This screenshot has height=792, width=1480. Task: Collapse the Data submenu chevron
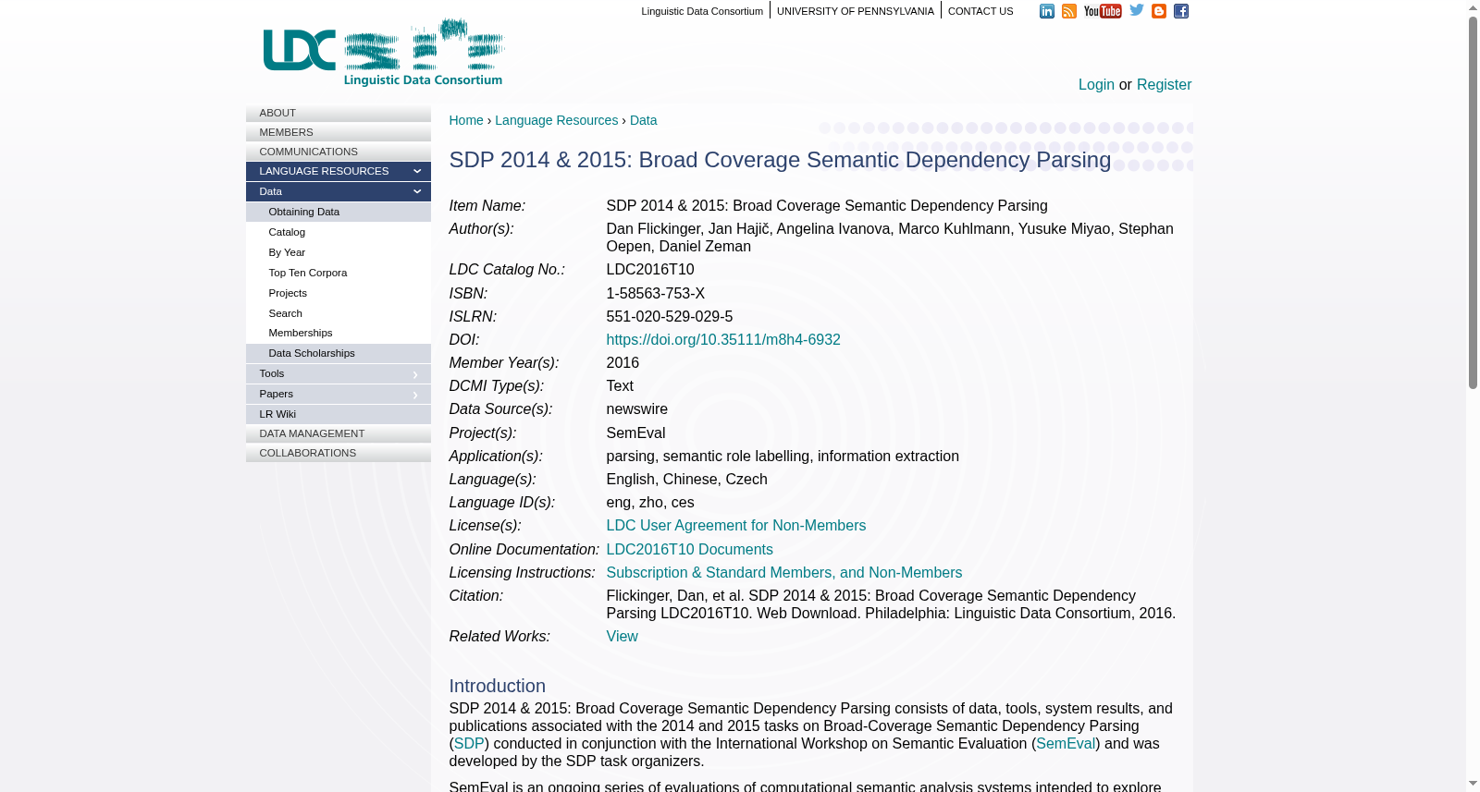click(x=417, y=191)
